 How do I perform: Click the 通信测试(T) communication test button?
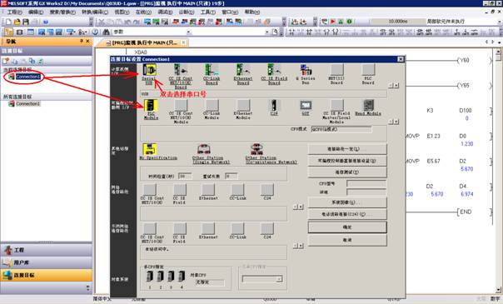tap(347, 172)
